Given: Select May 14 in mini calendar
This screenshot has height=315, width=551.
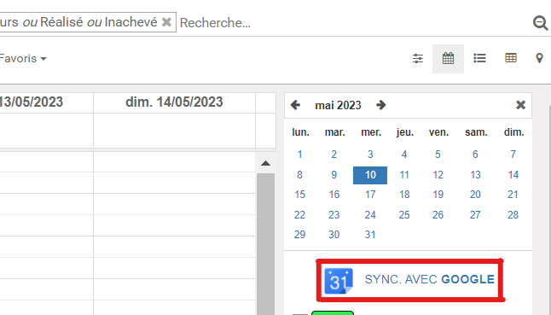Looking at the screenshot, I should click(513, 175).
